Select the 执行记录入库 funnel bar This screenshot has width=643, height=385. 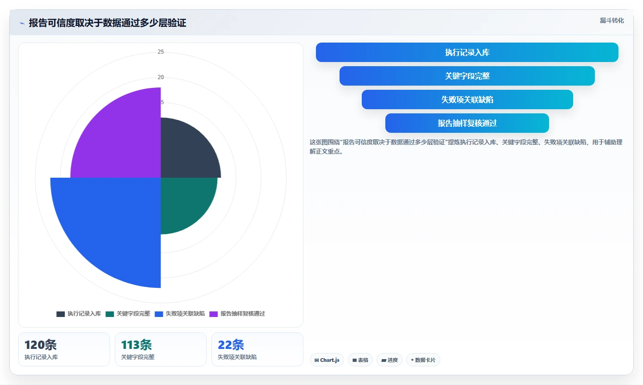(467, 52)
